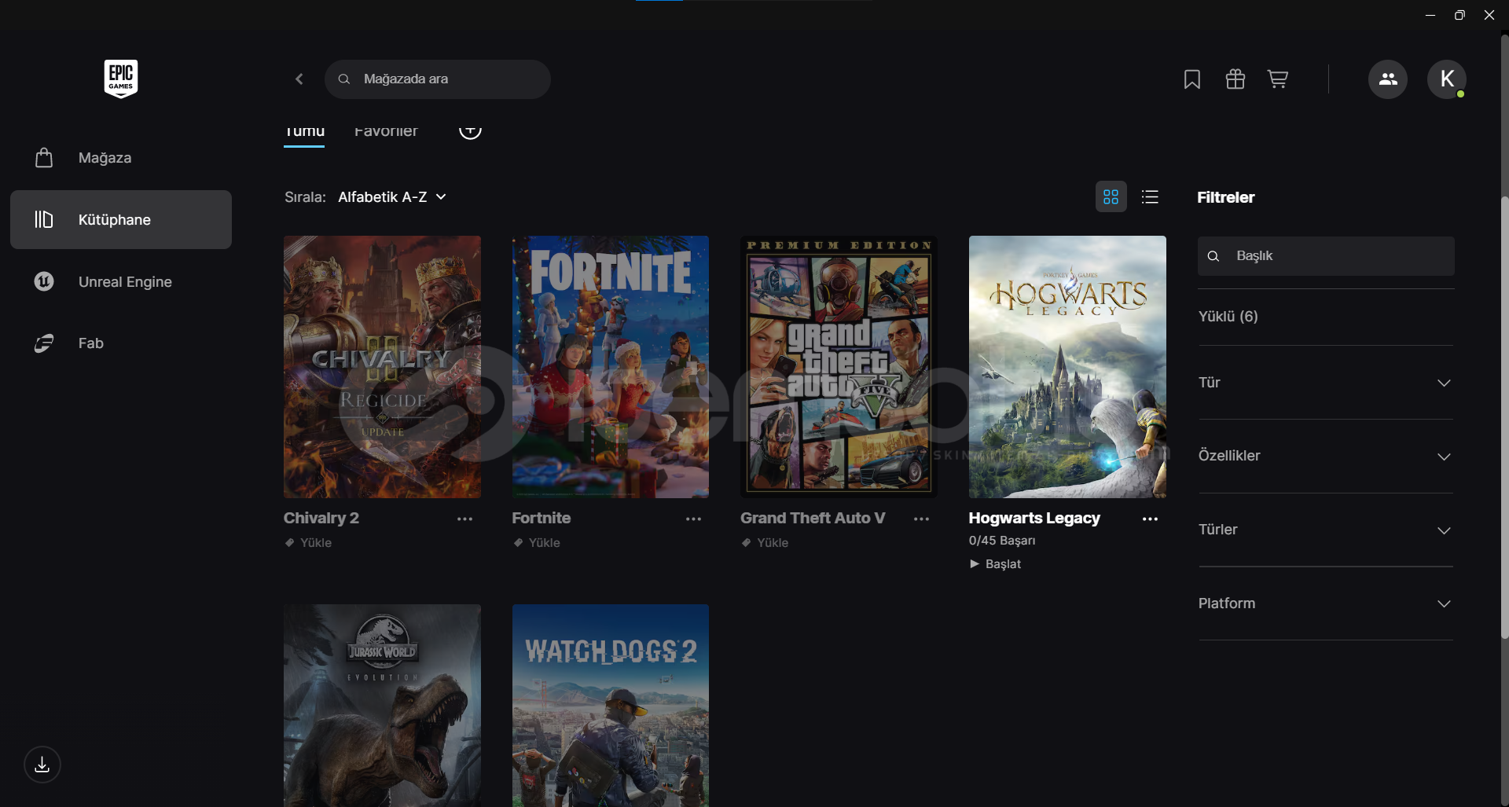Install Grand Theft Auto V via Yükle
This screenshot has width=1509, height=807.
[x=765, y=543]
